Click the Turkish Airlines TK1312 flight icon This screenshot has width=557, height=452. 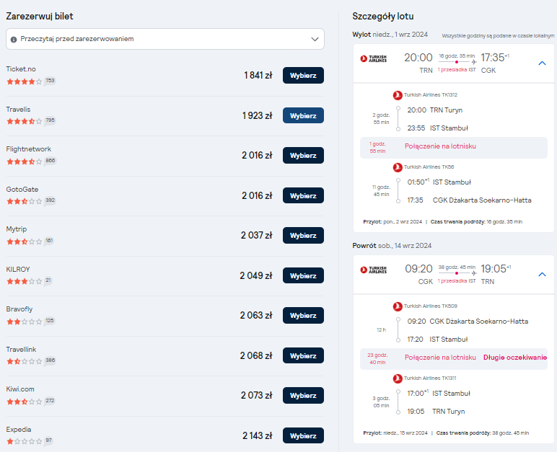click(398, 95)
